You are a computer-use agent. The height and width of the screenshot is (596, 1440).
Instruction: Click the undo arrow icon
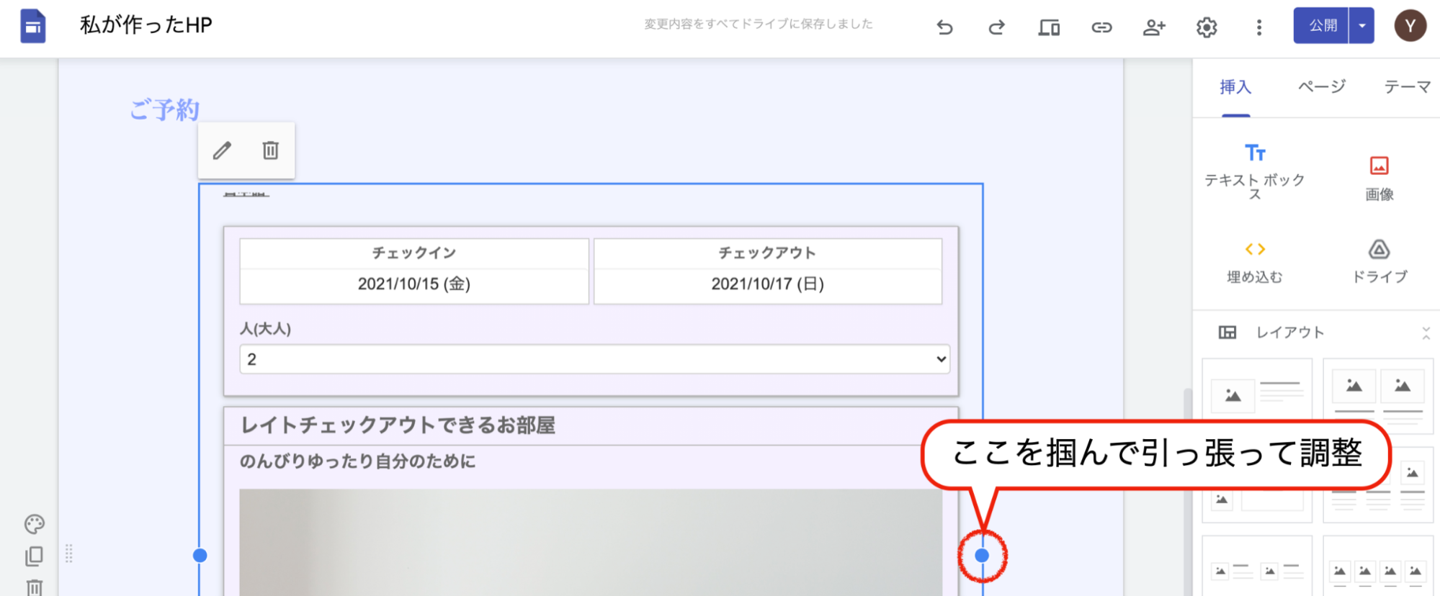tap(944, 27)
